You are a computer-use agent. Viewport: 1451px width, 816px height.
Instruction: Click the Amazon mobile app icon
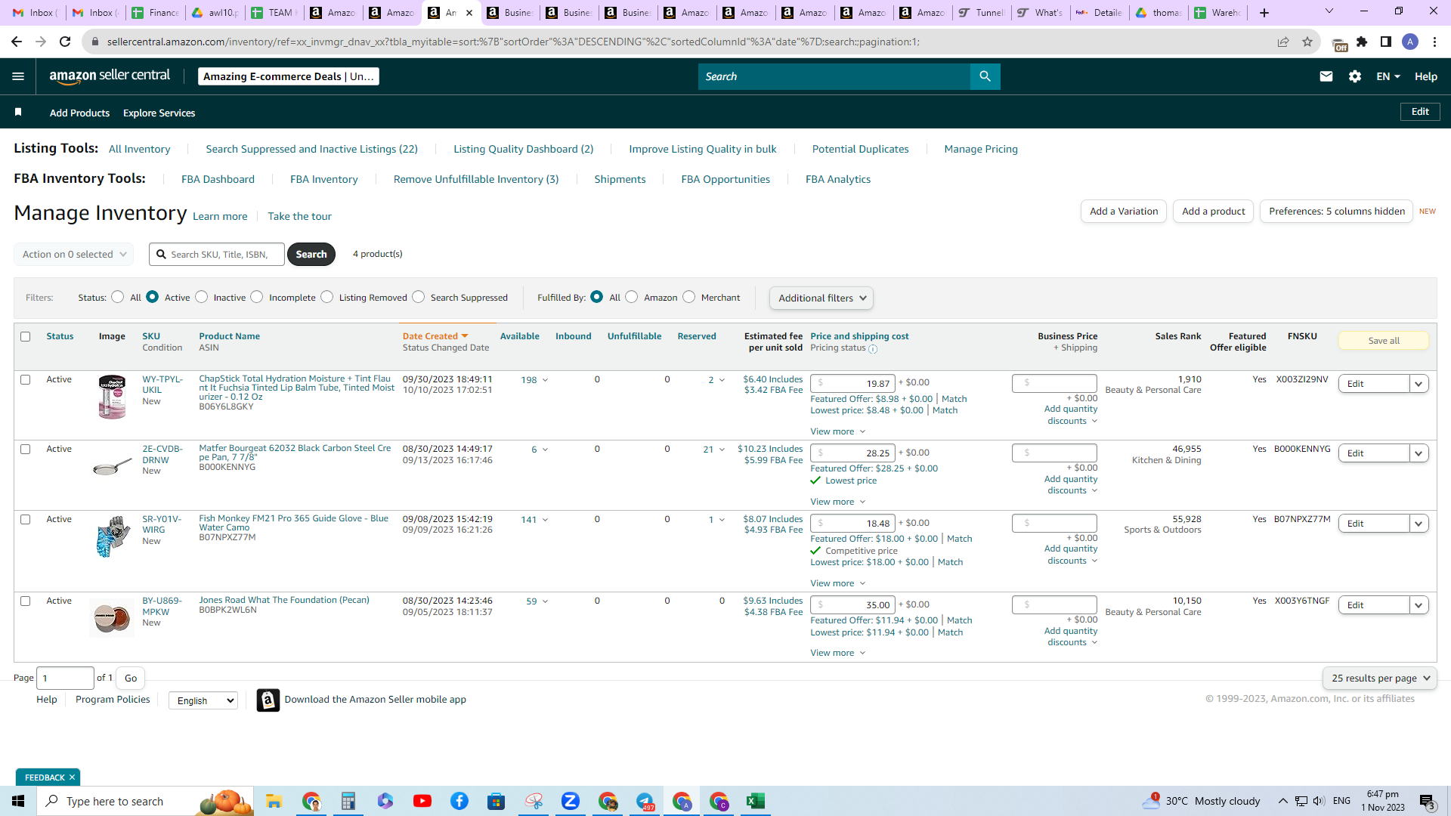click(268, 700)
